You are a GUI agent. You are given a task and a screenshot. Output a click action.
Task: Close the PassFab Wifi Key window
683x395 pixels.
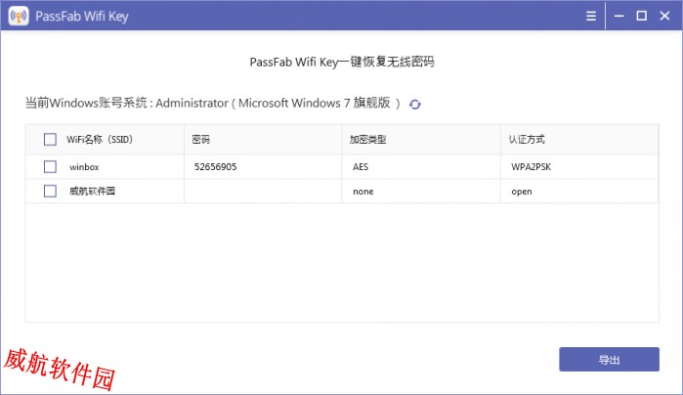point(664,16)
